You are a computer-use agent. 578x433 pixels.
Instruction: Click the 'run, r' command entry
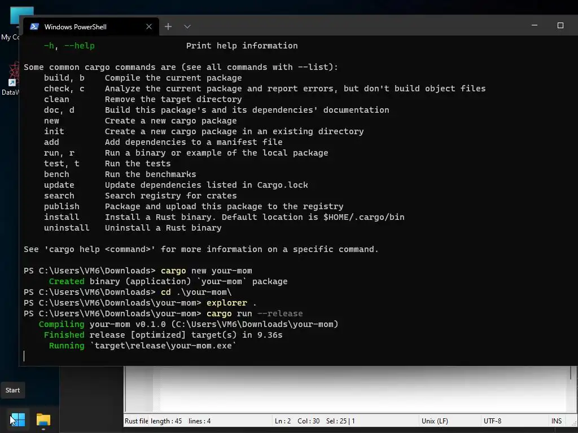pos(59,152)
